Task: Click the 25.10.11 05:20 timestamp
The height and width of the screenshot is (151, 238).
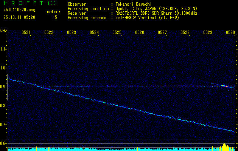Action: pos(19,17)
